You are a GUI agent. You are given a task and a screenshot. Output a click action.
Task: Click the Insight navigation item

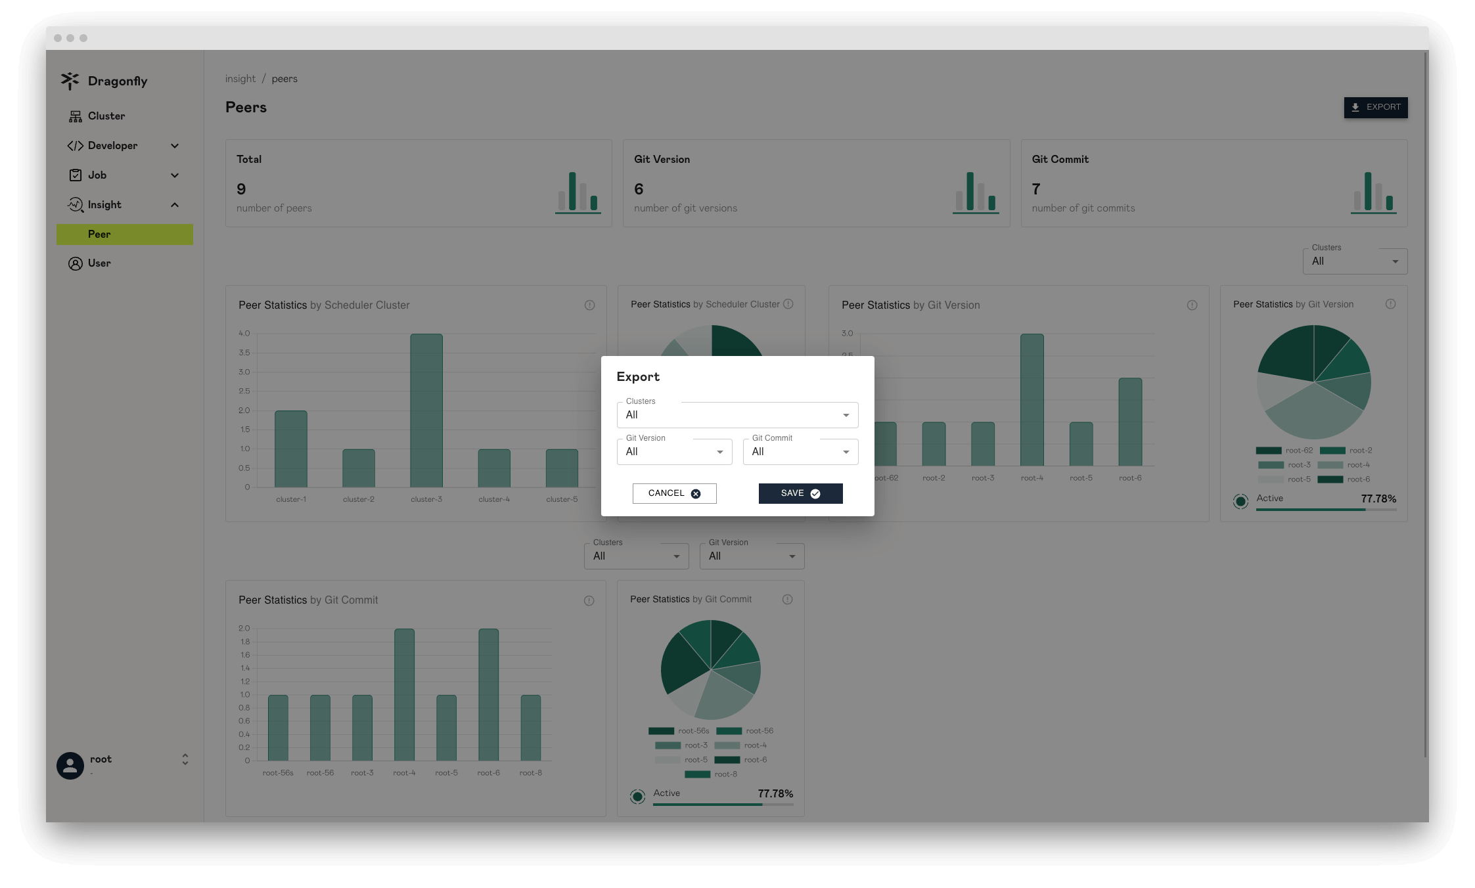point(104,204)
